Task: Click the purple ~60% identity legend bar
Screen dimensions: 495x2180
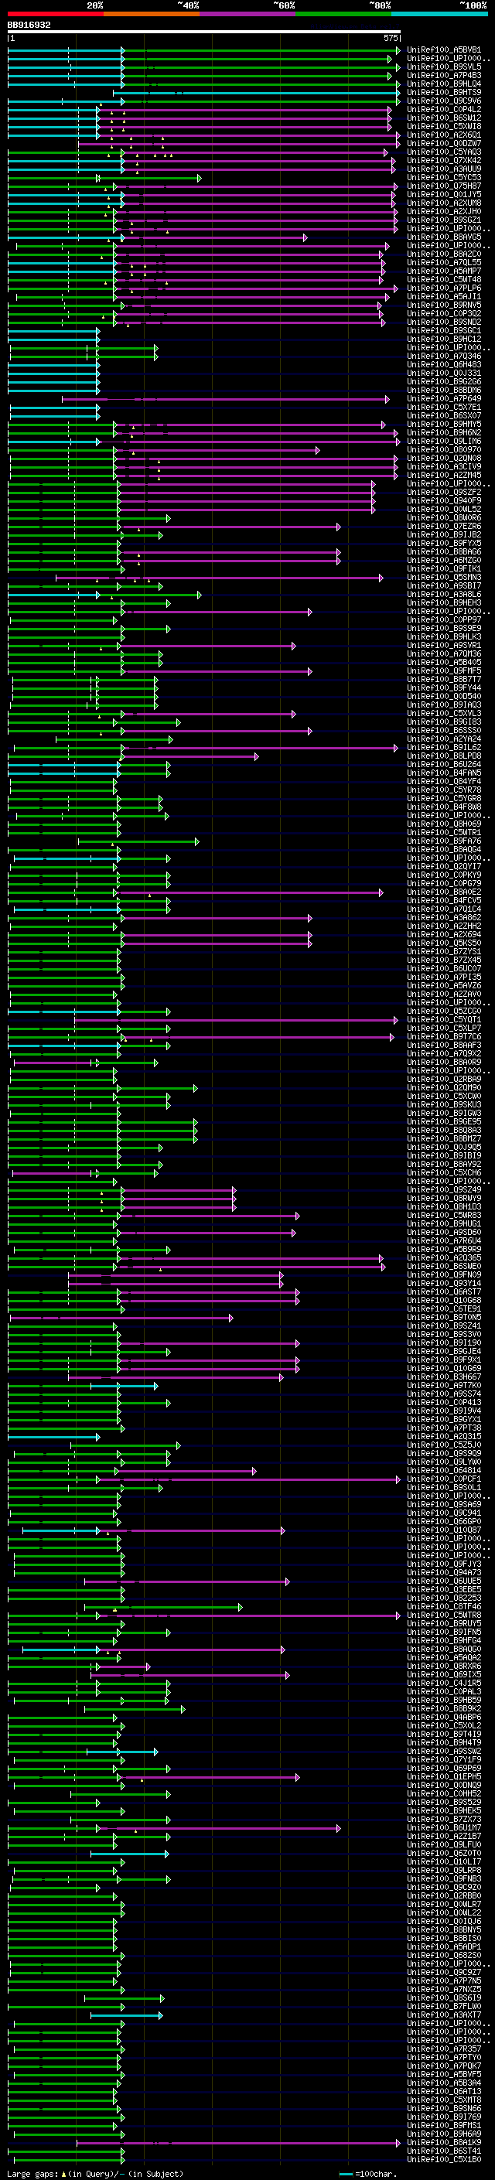Action: 248,14
